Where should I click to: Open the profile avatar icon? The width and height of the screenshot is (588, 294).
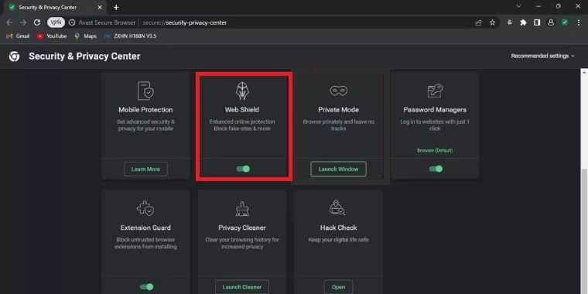pyautogui.click(x=551, y=22)
